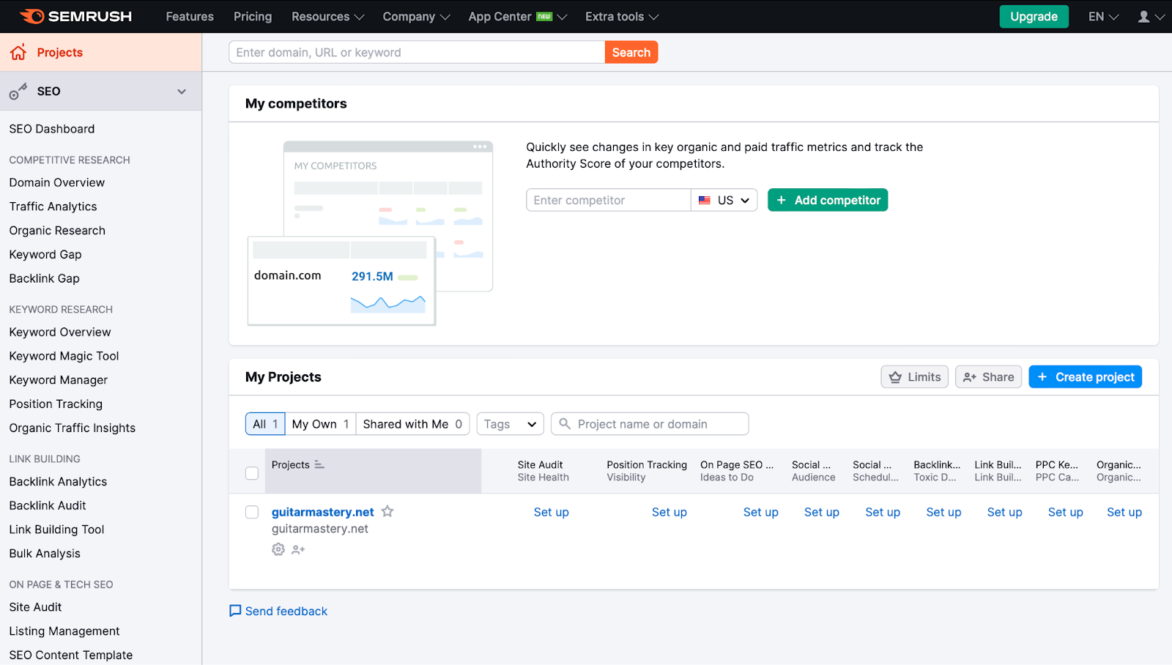Image resolution: width=1172 pixels, height=665 pixels.
Task: Set up Organic column for guitarmastery.net
Action: click(x=1124, y=512)
